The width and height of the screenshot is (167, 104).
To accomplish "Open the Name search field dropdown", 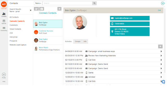I will tap(38, 3).
